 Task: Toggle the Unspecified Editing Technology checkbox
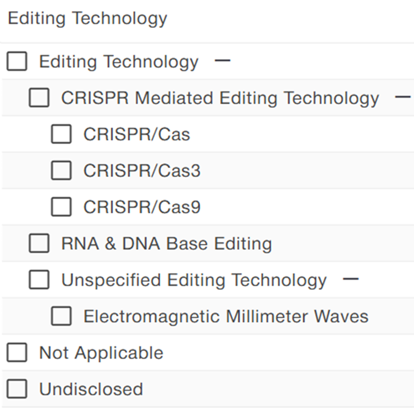[39, 280]
